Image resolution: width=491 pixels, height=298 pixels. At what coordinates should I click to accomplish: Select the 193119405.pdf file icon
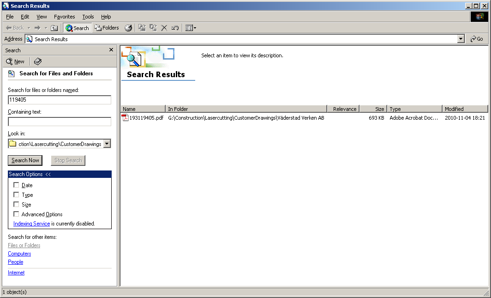click(x=125, y=118)
